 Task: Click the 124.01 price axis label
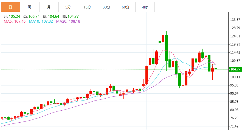click(235, 36)
